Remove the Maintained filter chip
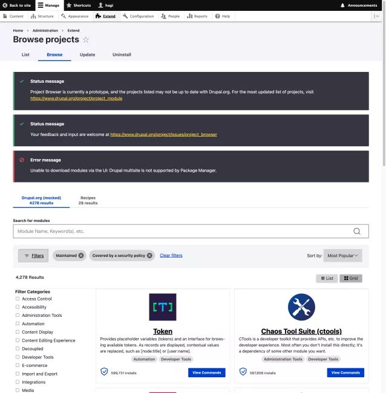386x393 pixels. [x=81, y=255]
